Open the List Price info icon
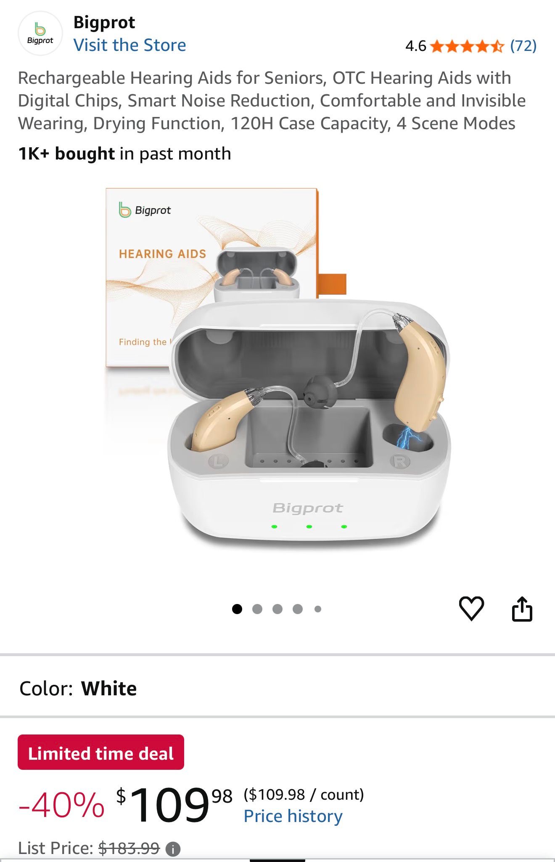 point(173,849)
